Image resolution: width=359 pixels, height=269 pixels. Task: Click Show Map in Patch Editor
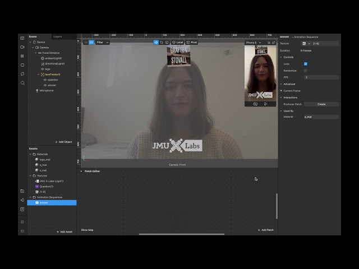(88, 230)
